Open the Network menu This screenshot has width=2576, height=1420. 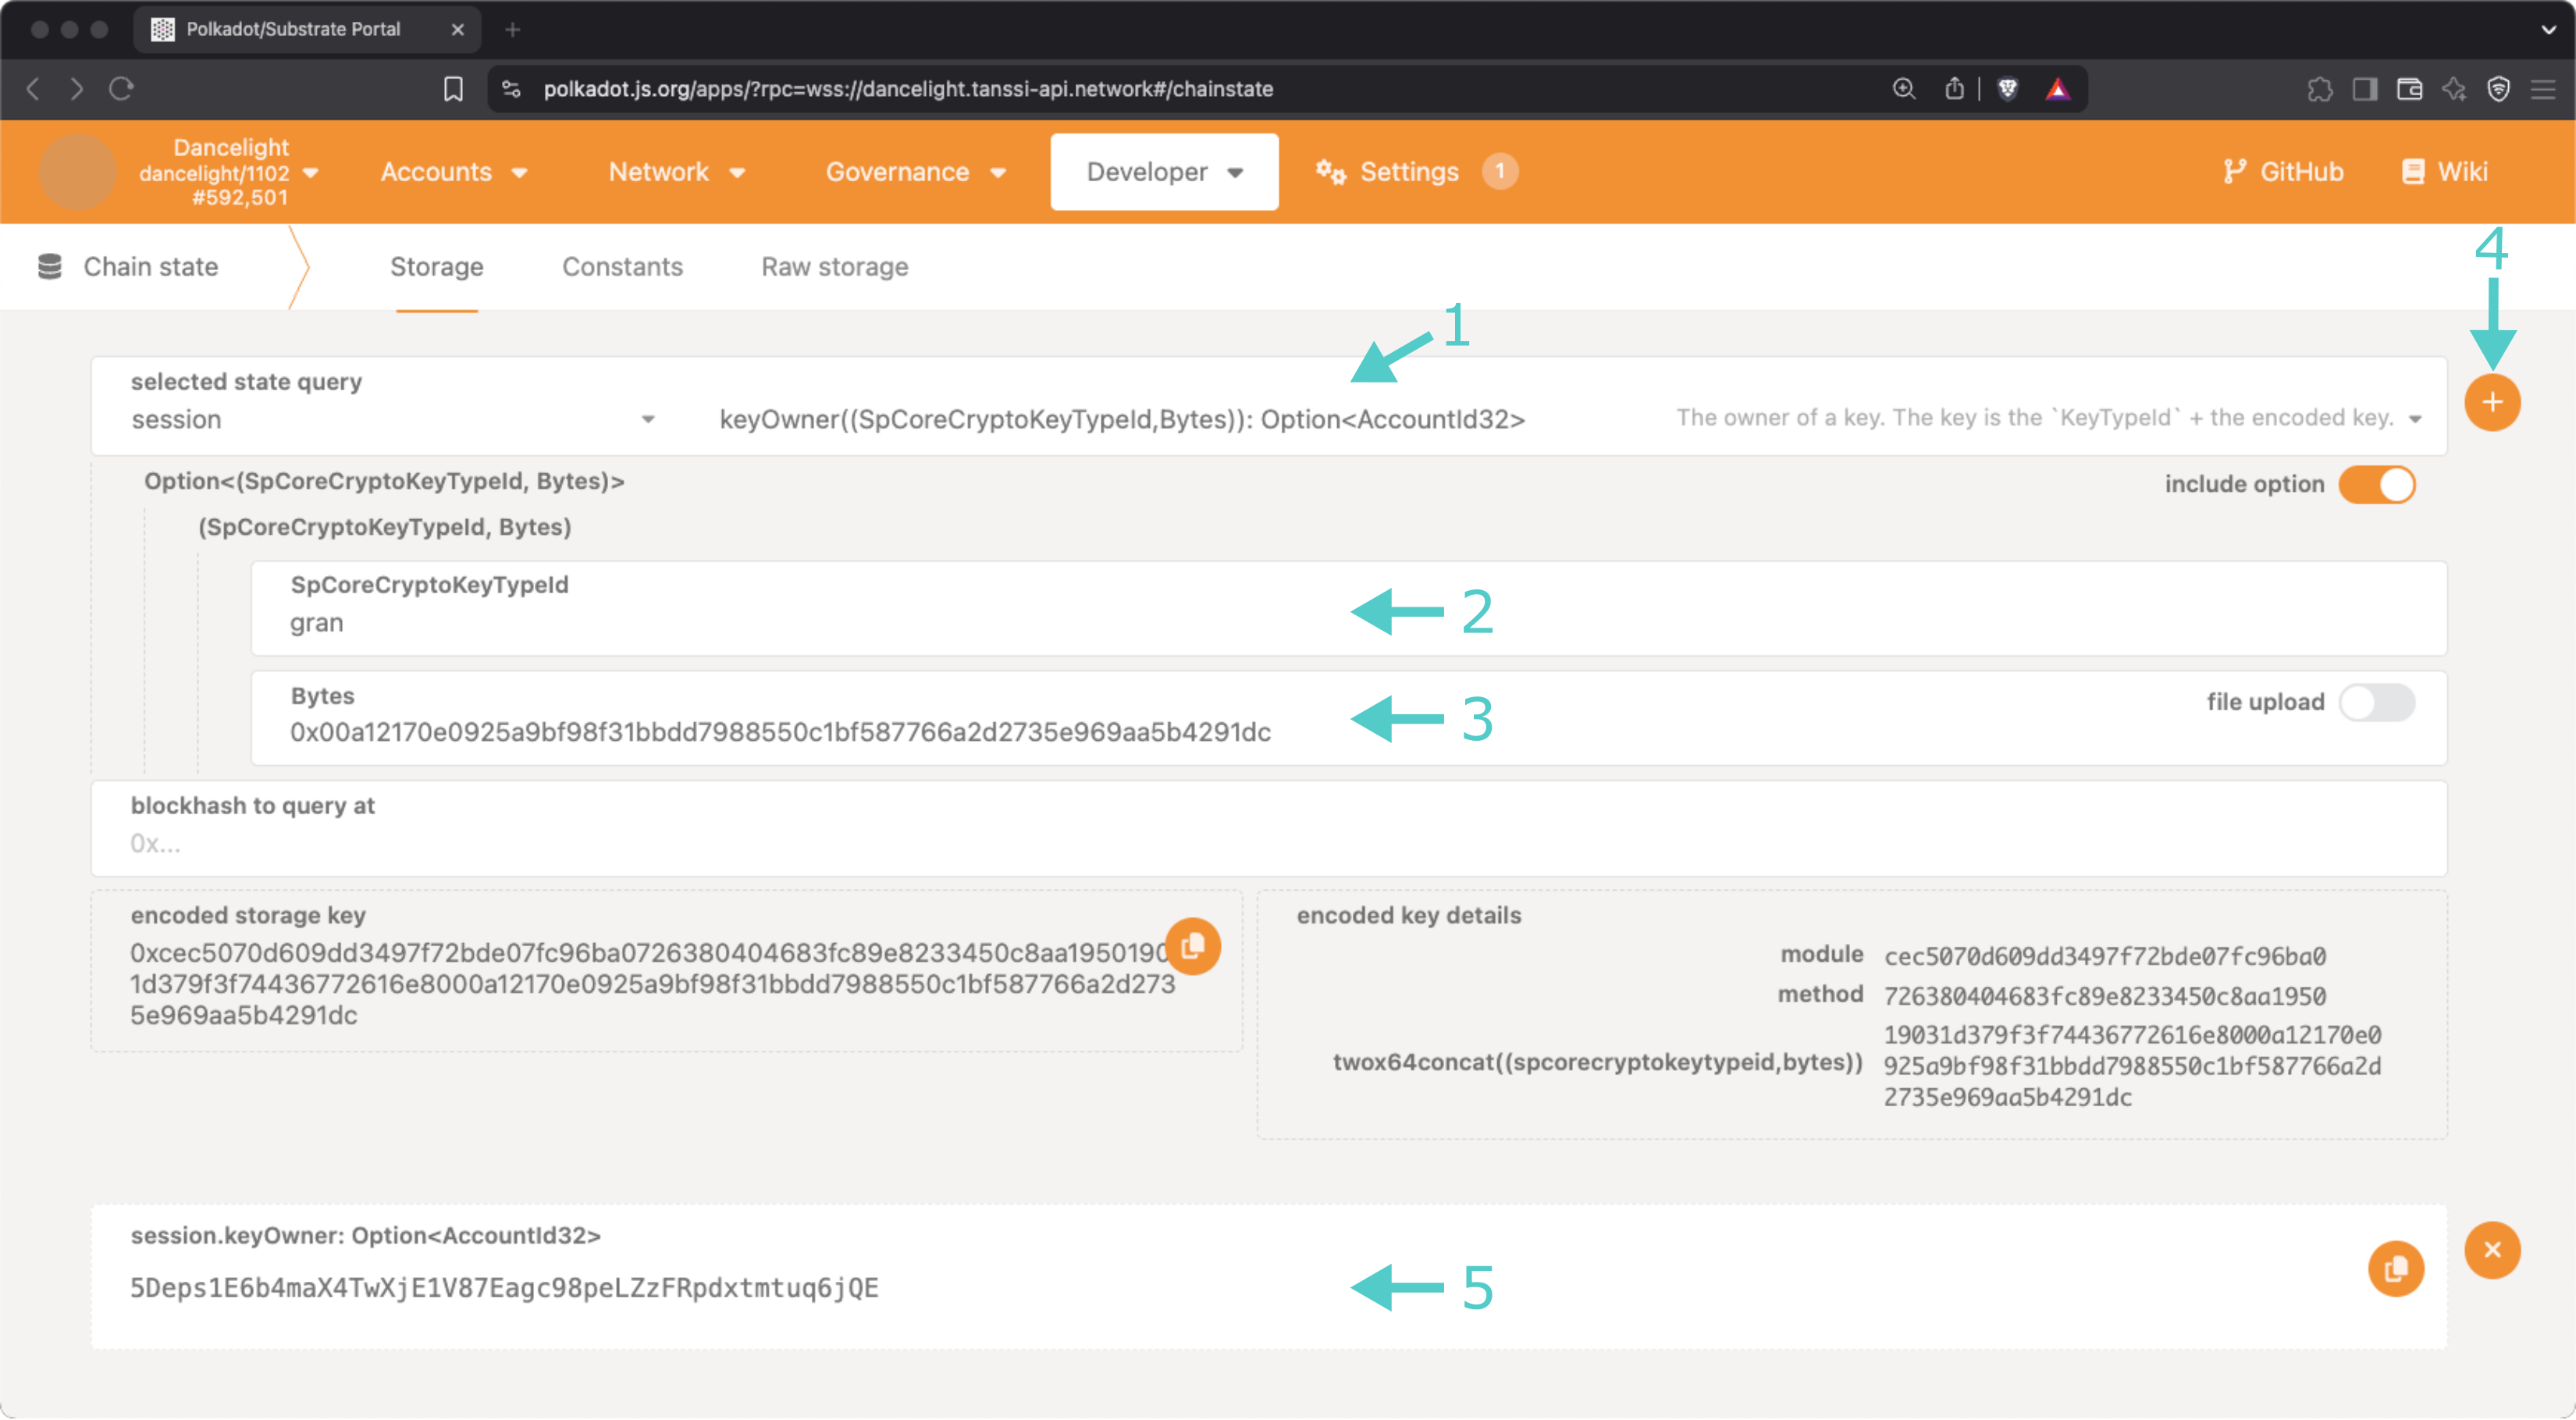point(677,172)
